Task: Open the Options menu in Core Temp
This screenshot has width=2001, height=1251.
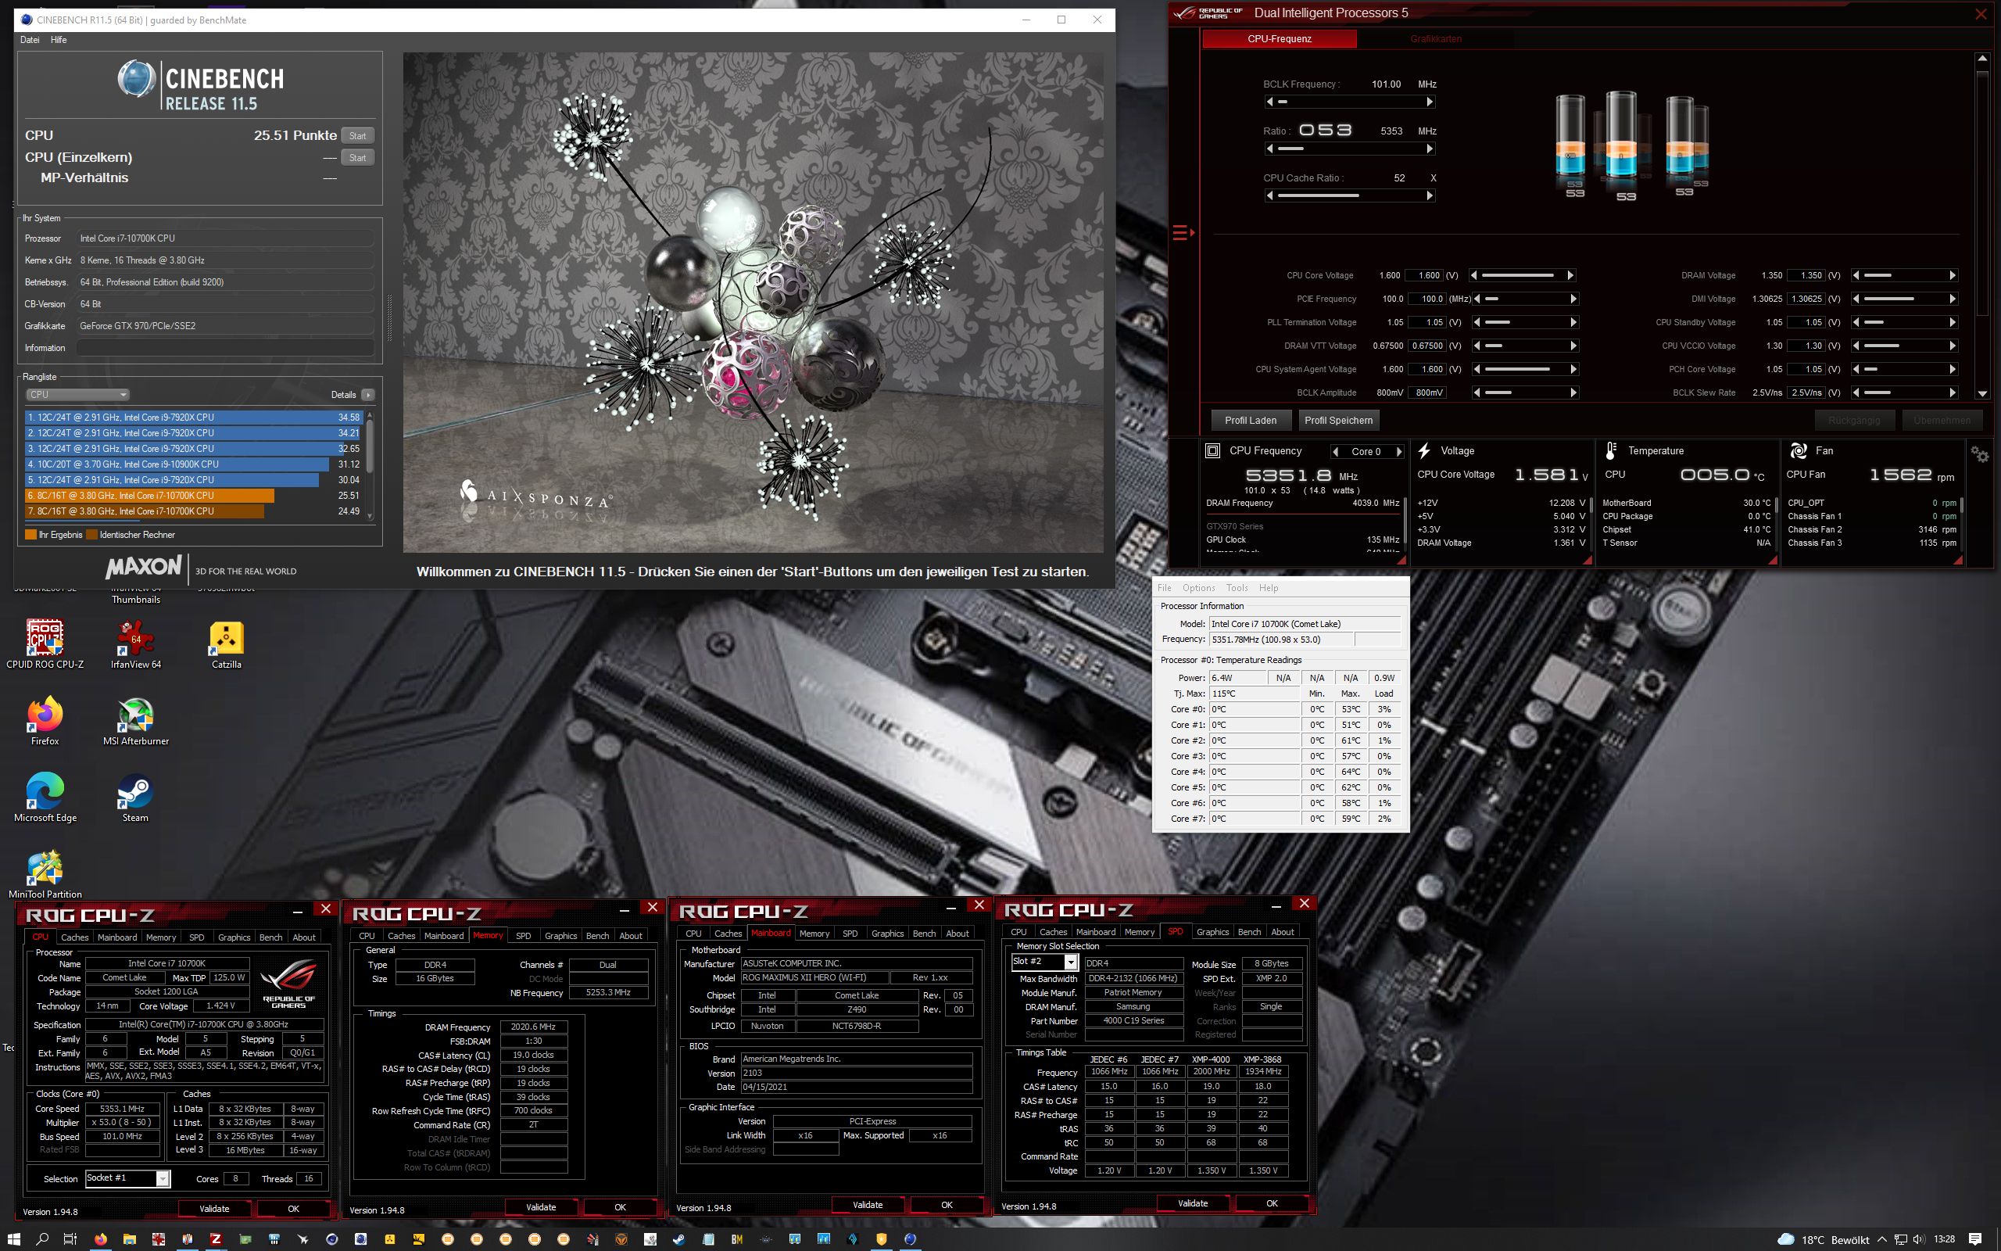Action: coord(1198,588)
